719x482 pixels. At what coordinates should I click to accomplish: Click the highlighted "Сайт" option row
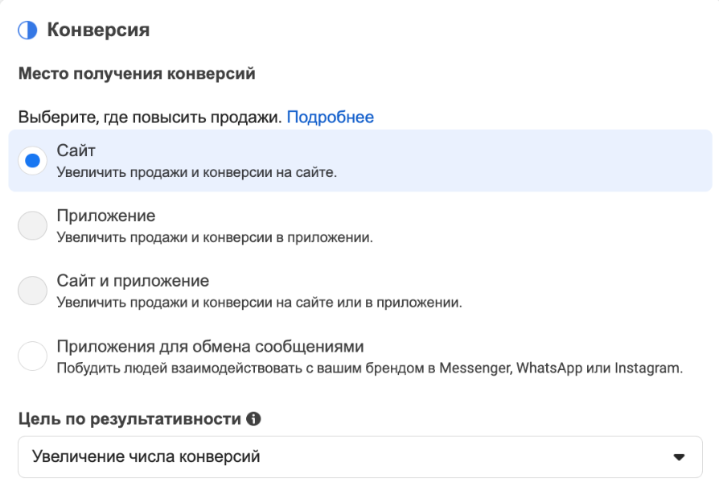359,159
